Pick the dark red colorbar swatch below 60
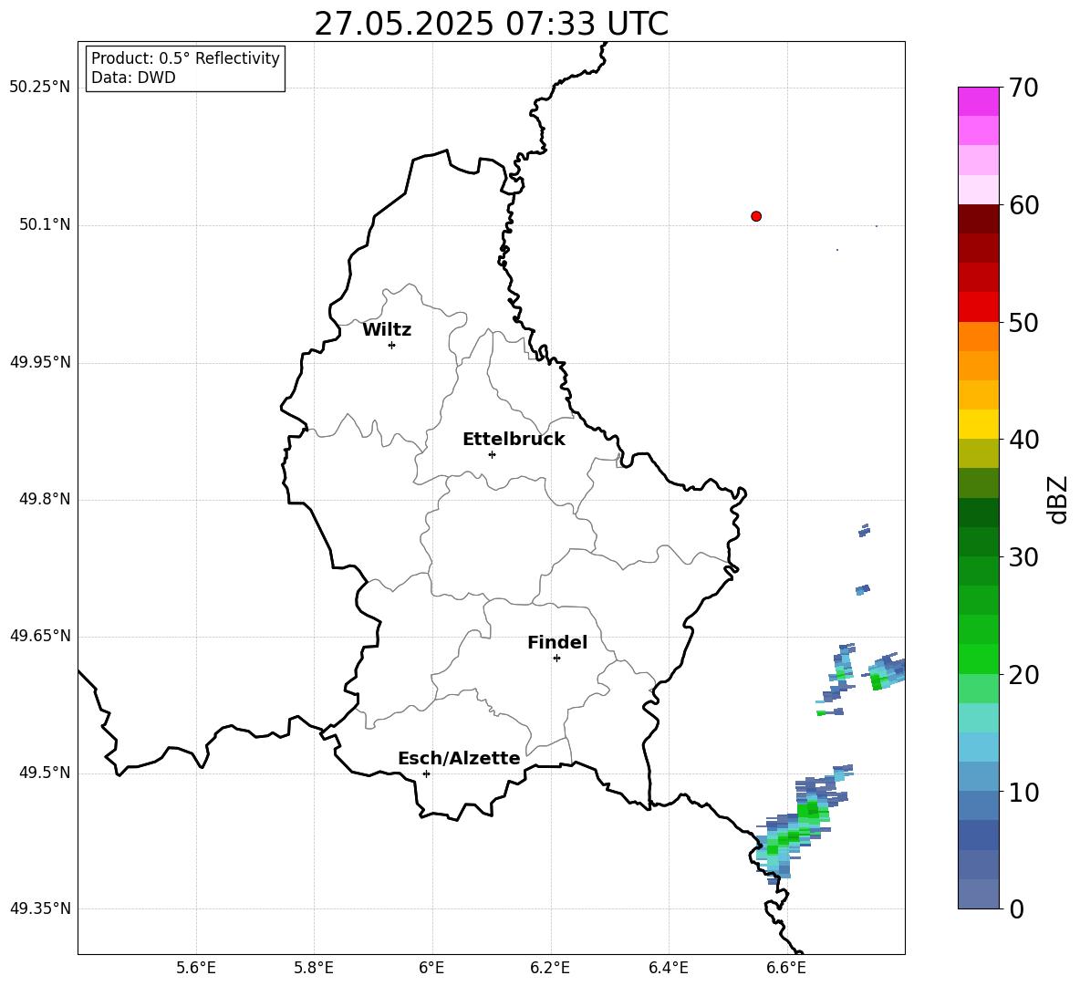The height and width of the screenshot is (986, 1080). click(978, 219)
